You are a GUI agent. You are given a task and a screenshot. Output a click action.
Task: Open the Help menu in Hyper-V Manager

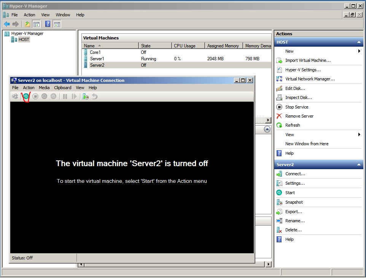pyautogui.click(x=80, y=15)
